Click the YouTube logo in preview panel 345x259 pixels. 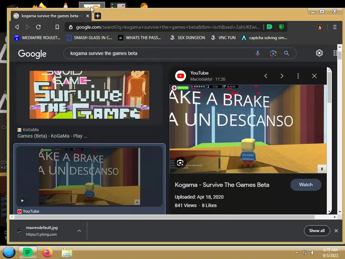click(181, 76)
